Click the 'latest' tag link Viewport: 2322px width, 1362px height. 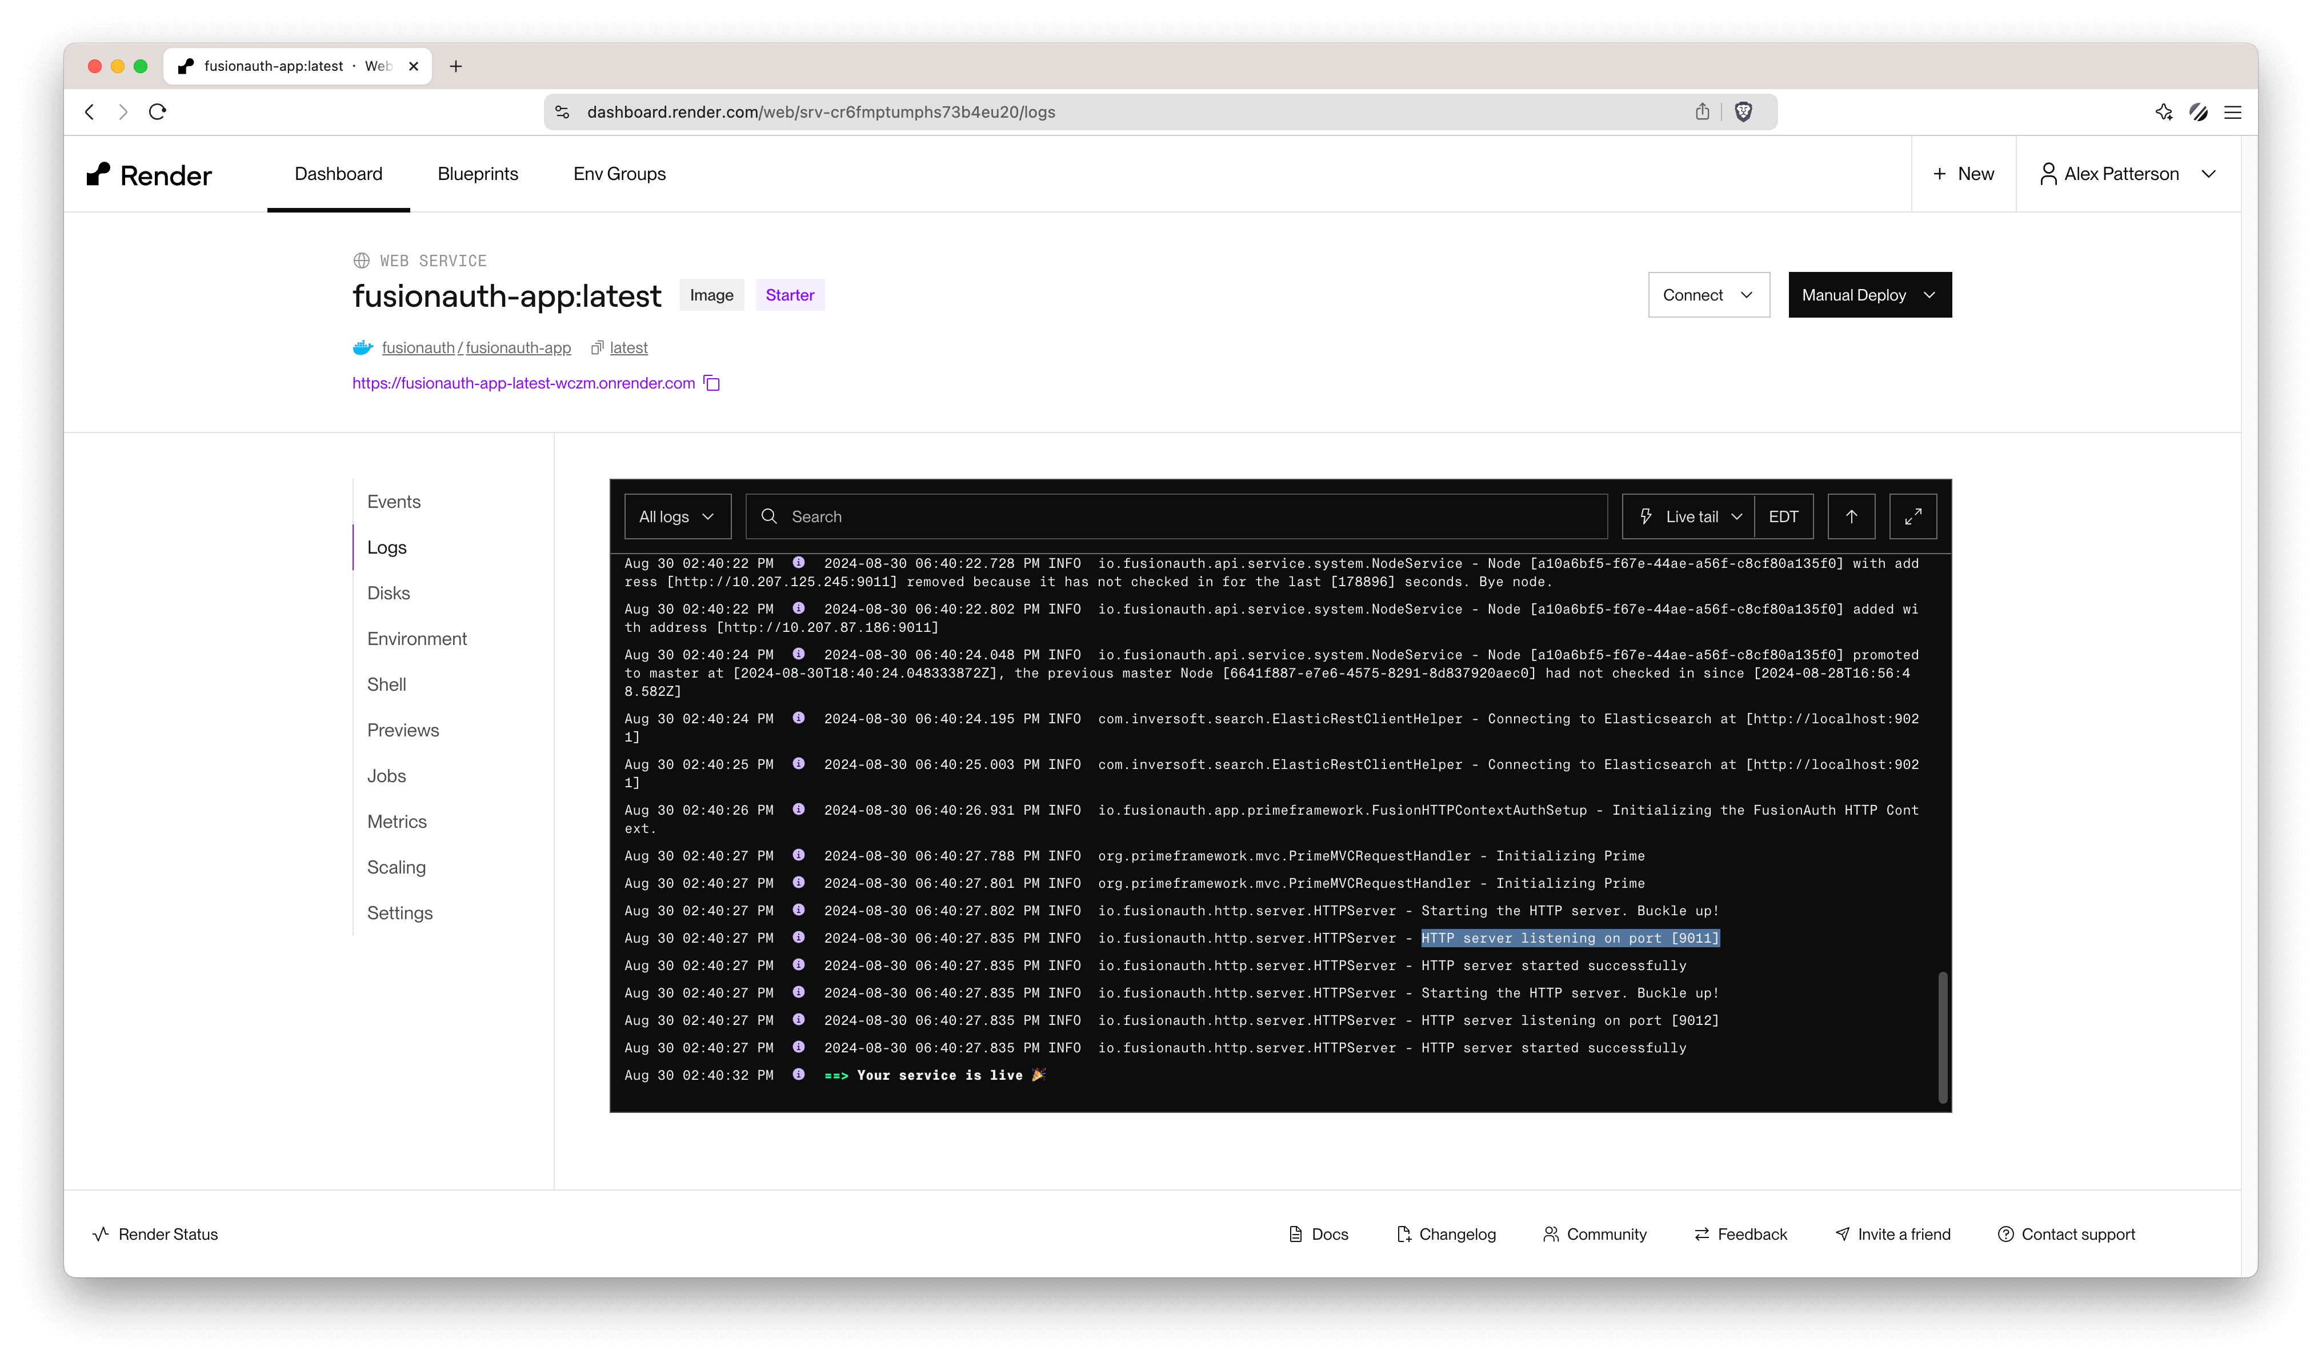[628, 347]
